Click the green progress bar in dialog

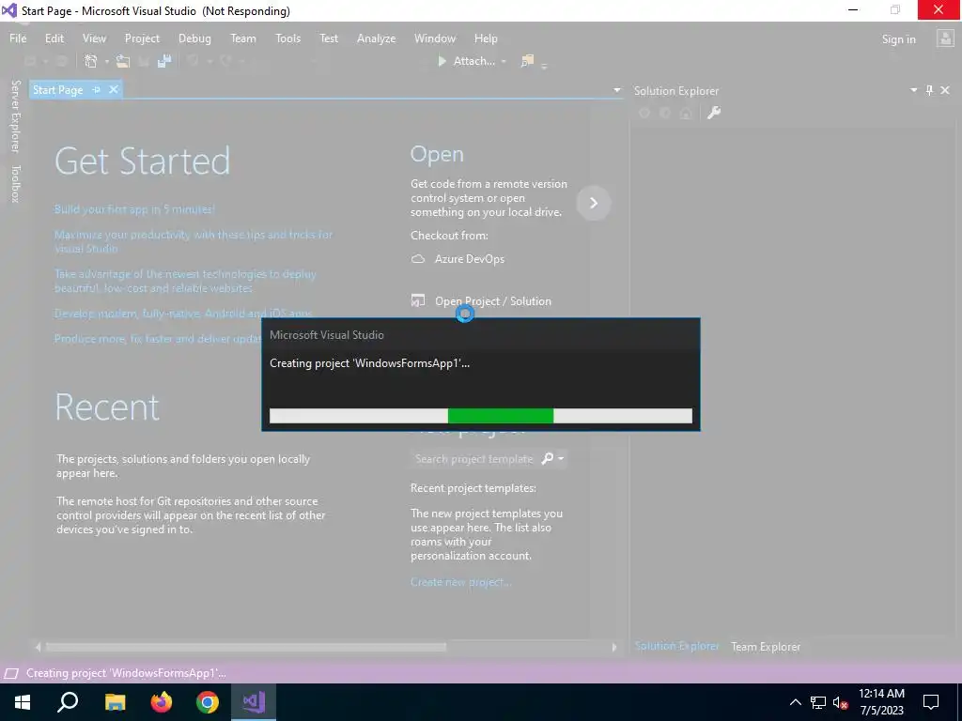point(501,416)
